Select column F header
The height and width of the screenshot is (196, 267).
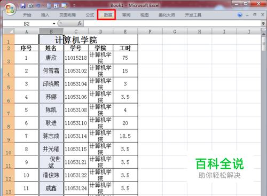tap(150, 32)
